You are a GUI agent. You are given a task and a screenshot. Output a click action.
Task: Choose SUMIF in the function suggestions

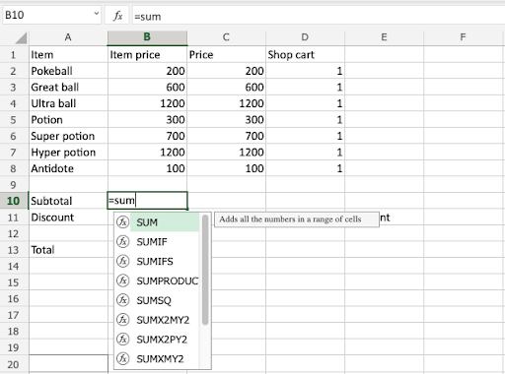point(152,242)
